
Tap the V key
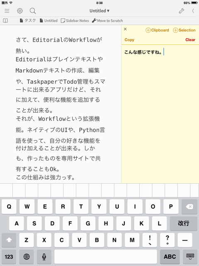[79, 240]
